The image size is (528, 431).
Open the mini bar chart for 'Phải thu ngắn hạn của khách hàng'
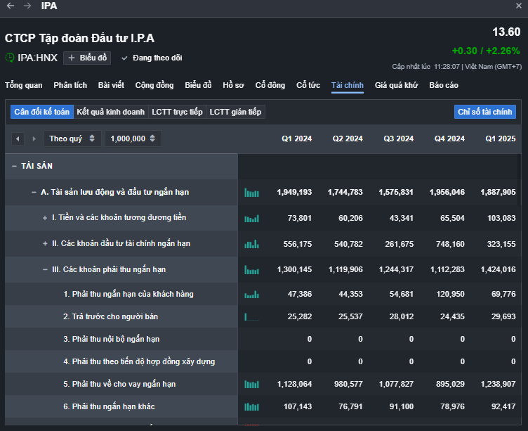coord(251,295)
